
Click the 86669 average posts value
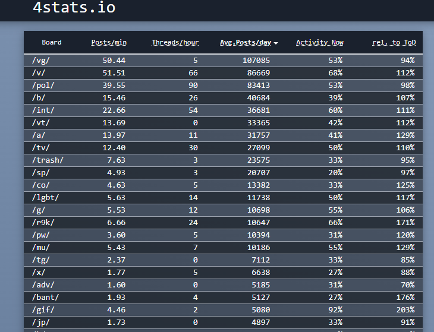point(258,72)
